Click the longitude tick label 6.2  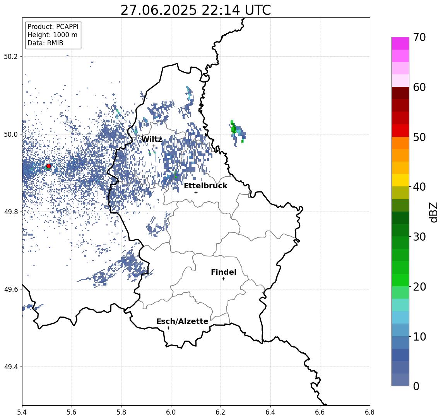click(221, 412)
